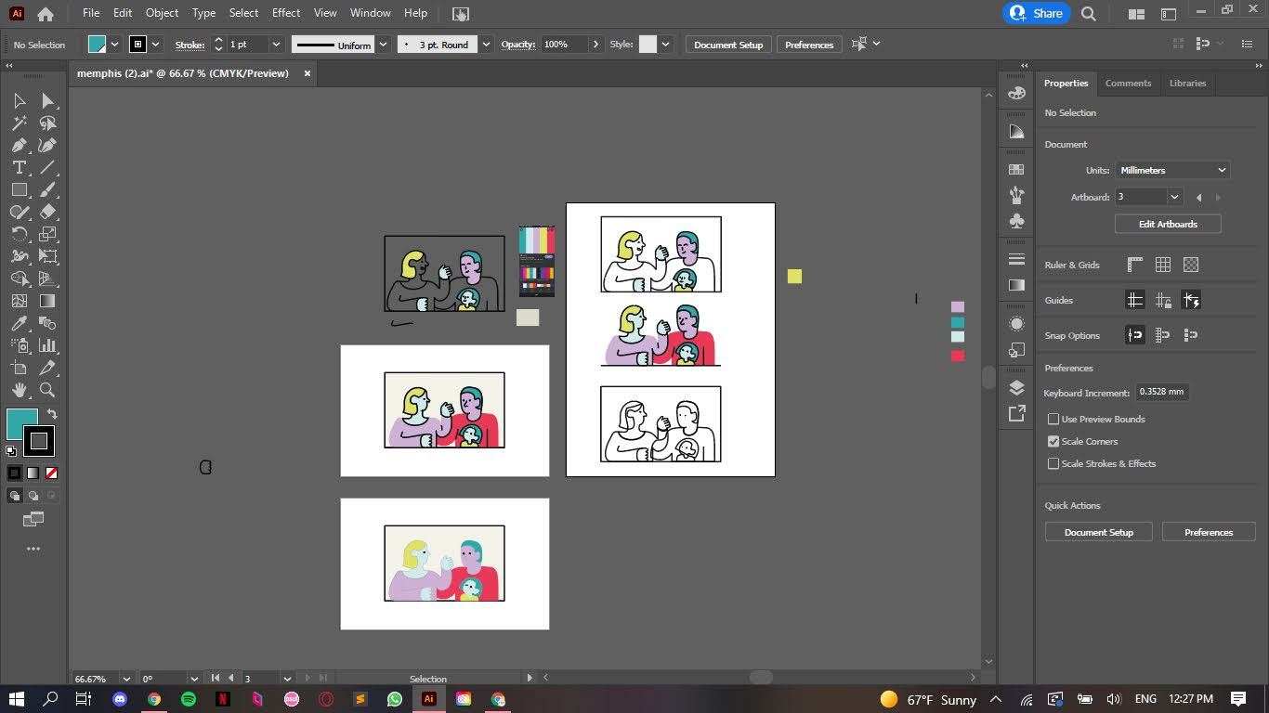The height and width of the screenshot is (713, 1269).
Task: Toggle ruler visibility in Ruler & Grids
Action: (1134, 265)
